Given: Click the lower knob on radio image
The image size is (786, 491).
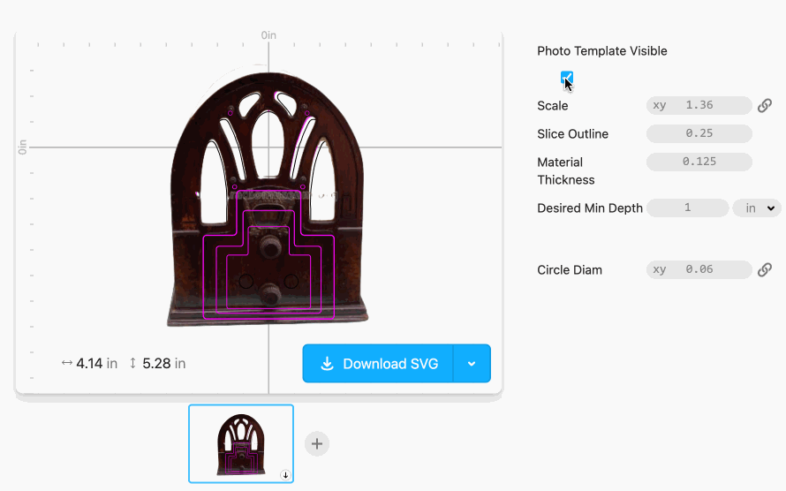Looking at the screenshot, I should pyautogui.click(x=269, y=293).
